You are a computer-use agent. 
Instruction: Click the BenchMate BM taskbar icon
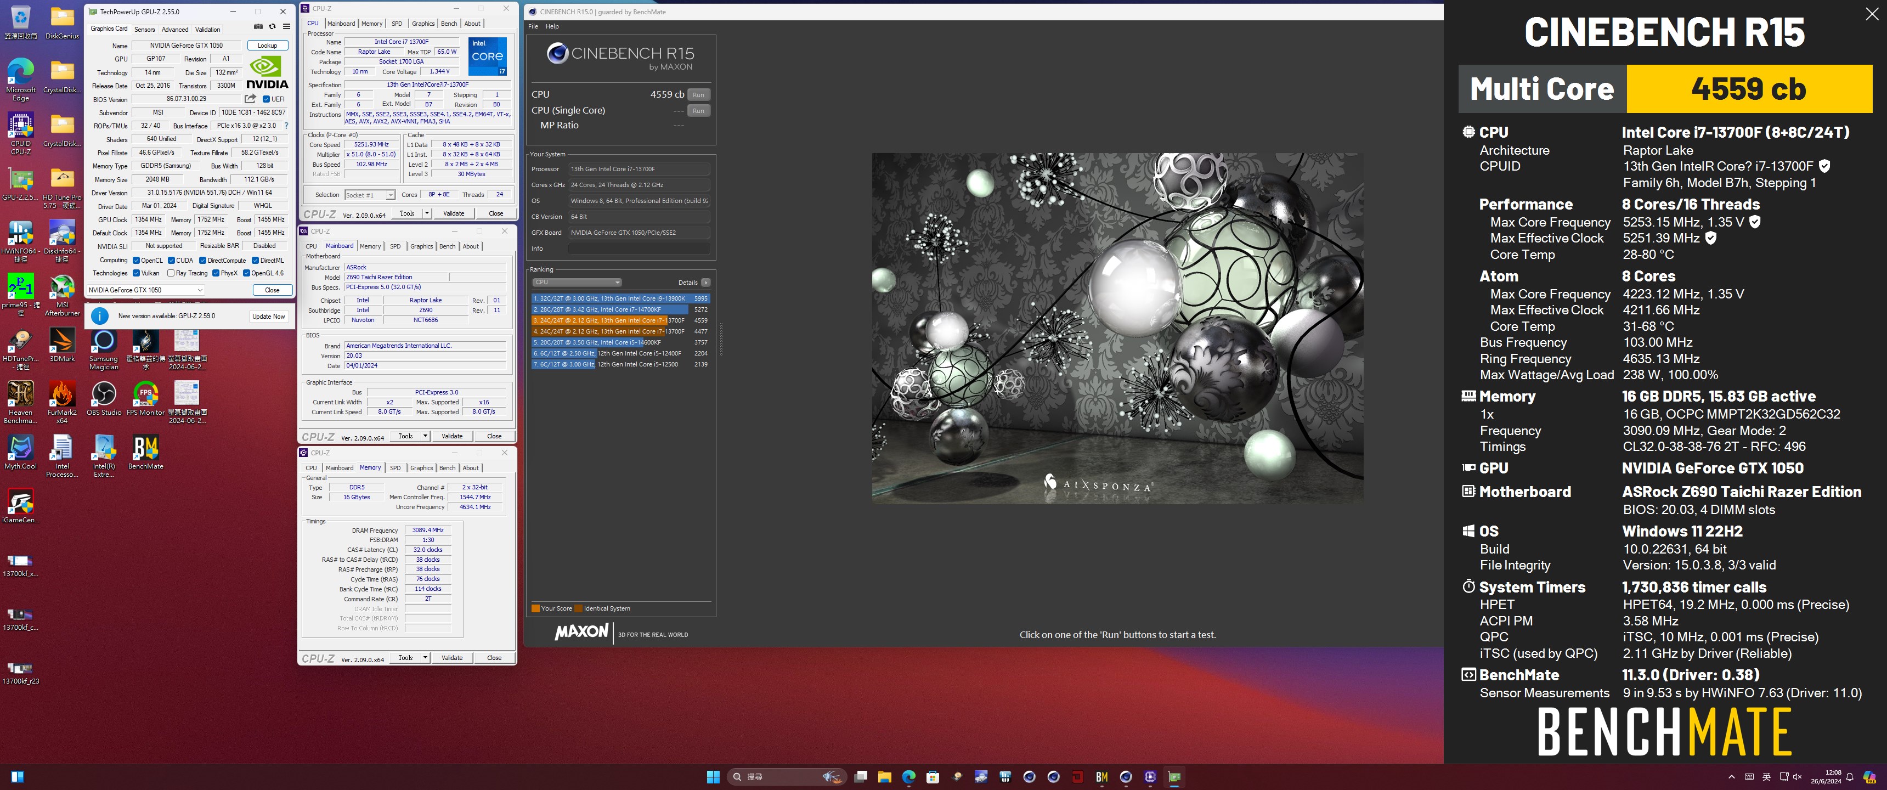tap(1101, 777)
